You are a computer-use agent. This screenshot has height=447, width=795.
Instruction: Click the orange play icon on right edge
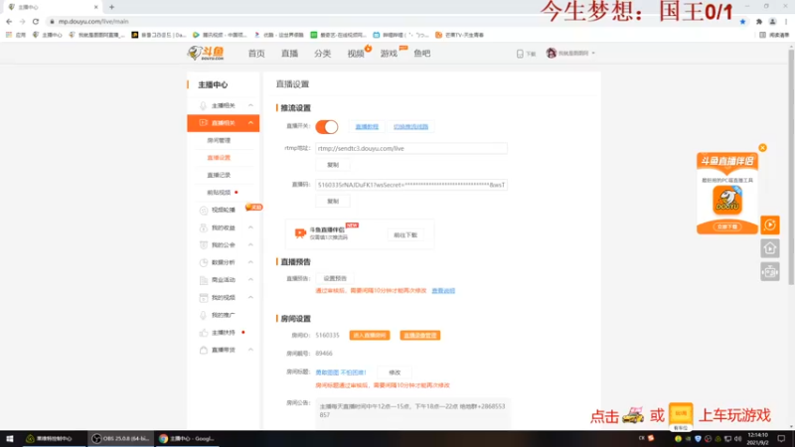pos(769,225)
